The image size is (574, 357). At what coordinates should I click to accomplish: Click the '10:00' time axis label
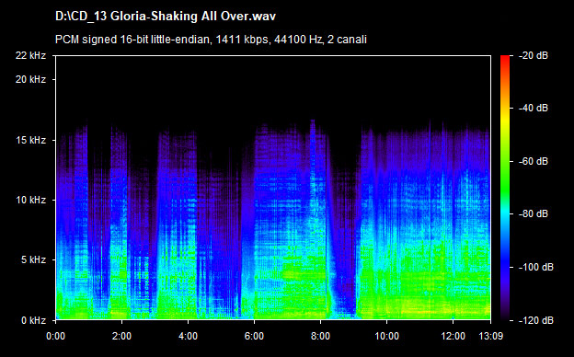coord(387,336)
